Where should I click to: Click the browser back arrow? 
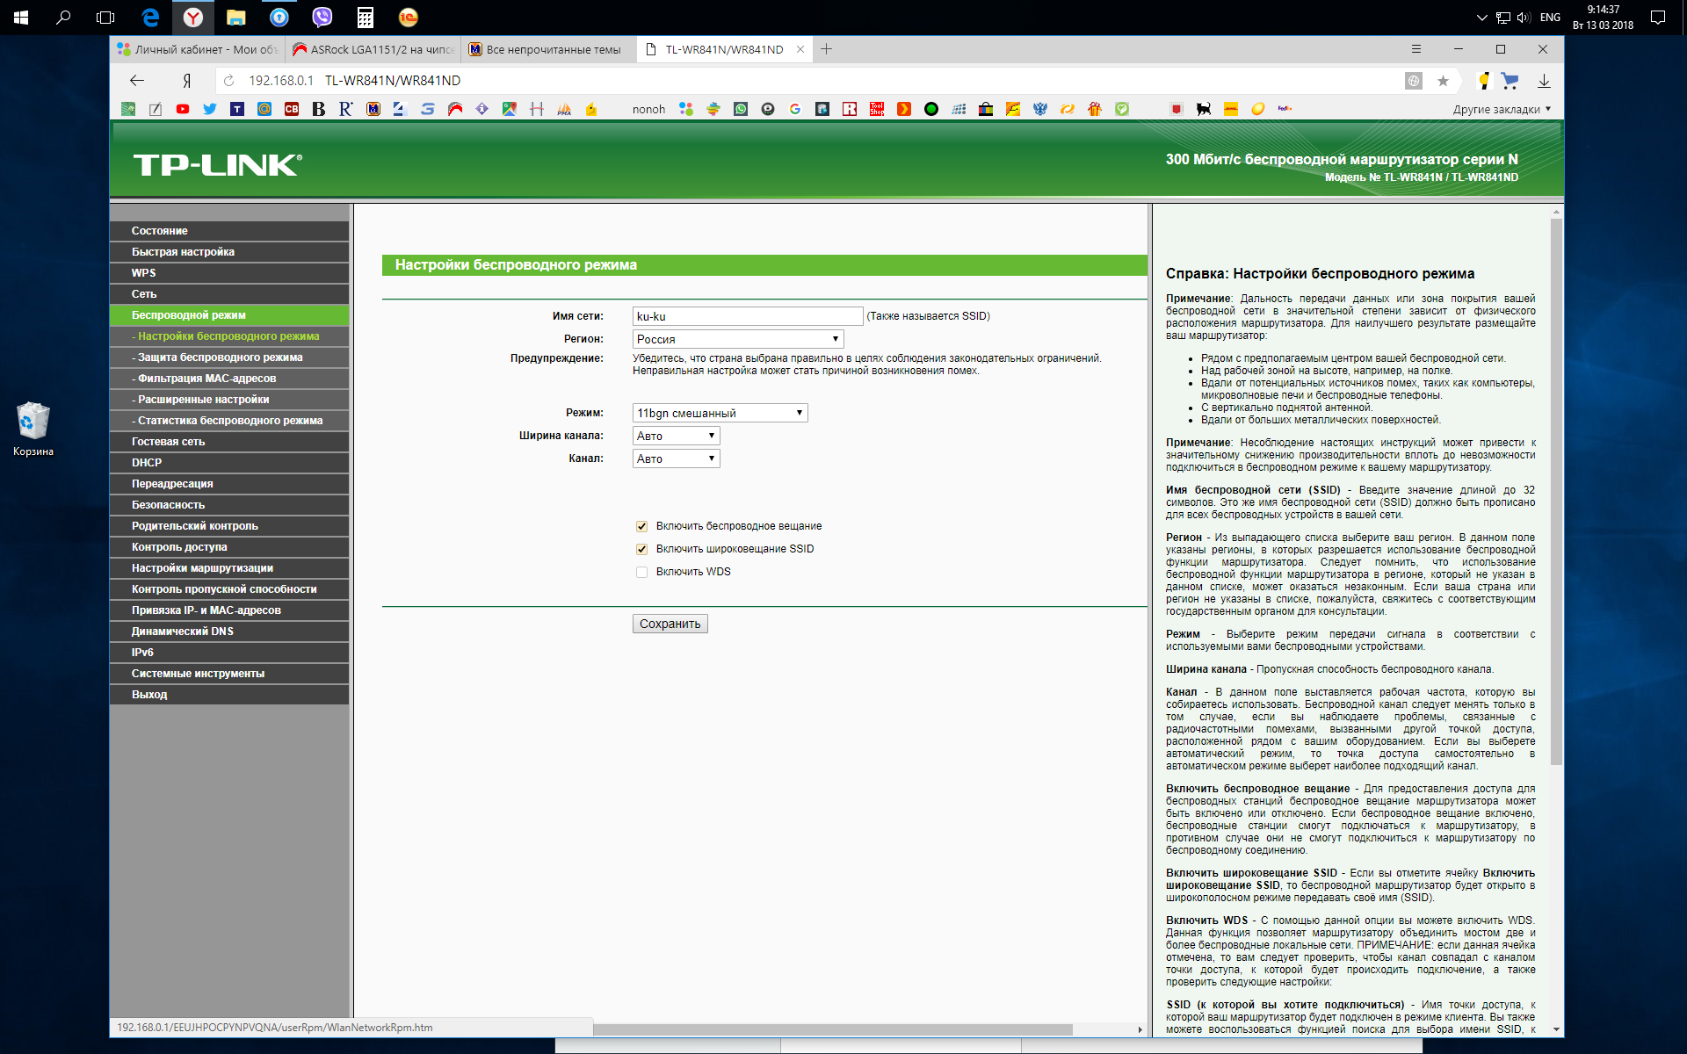pos(137,81)
